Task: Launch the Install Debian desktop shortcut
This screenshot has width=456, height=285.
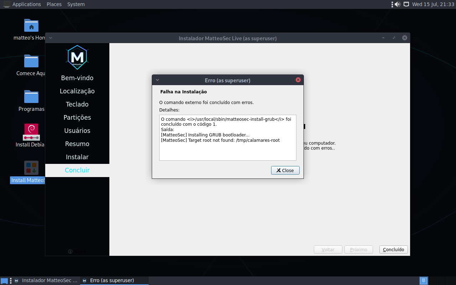Action: 31,132
